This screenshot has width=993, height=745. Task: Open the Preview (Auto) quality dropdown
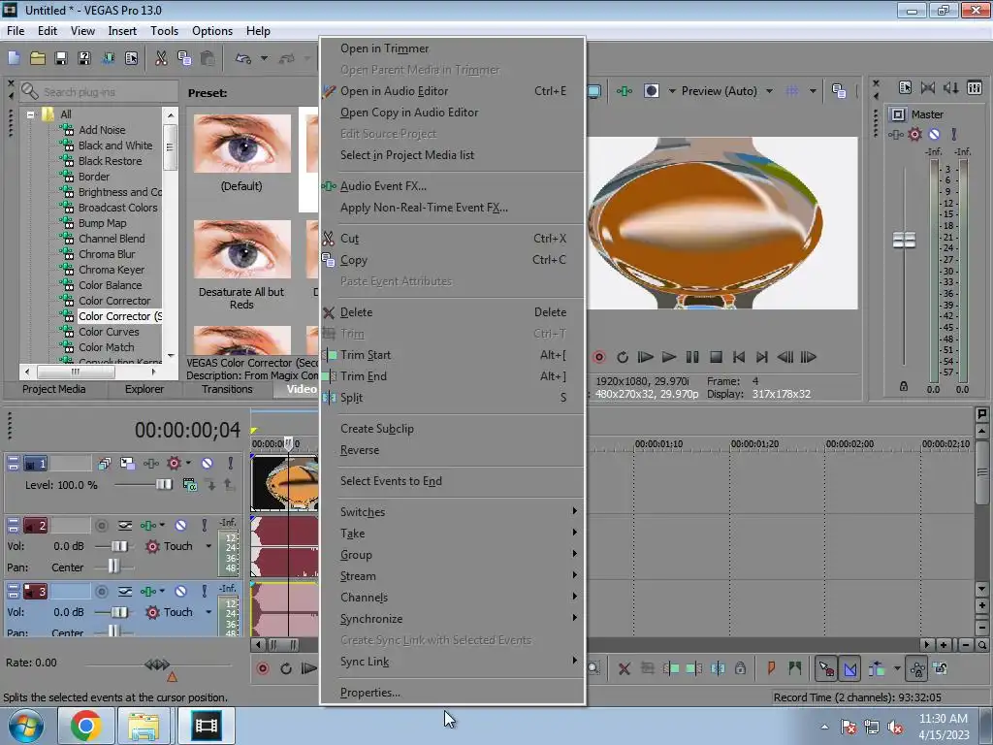point(769,91)
